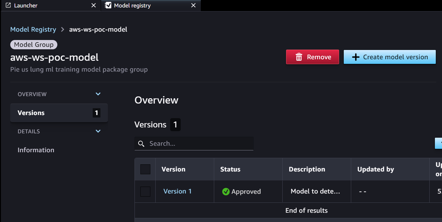The width and height of the screenshot is (442, 222).
Task: Toggle the select-all header checkbox
Action: coord(145,169)
